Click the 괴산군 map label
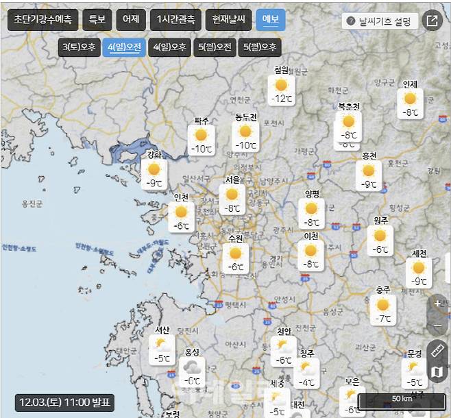This screenshot has height=418, width=451. click(x=365, y=347)
